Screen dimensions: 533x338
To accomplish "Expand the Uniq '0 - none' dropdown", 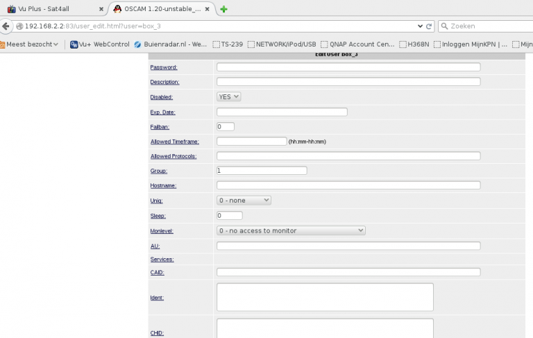I will 244,200.
